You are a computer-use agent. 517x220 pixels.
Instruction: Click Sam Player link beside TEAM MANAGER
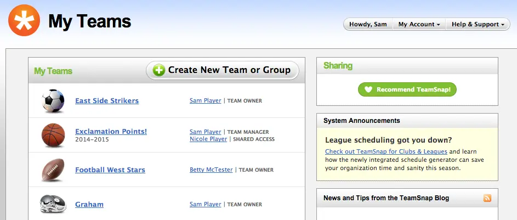pos(206,132)
